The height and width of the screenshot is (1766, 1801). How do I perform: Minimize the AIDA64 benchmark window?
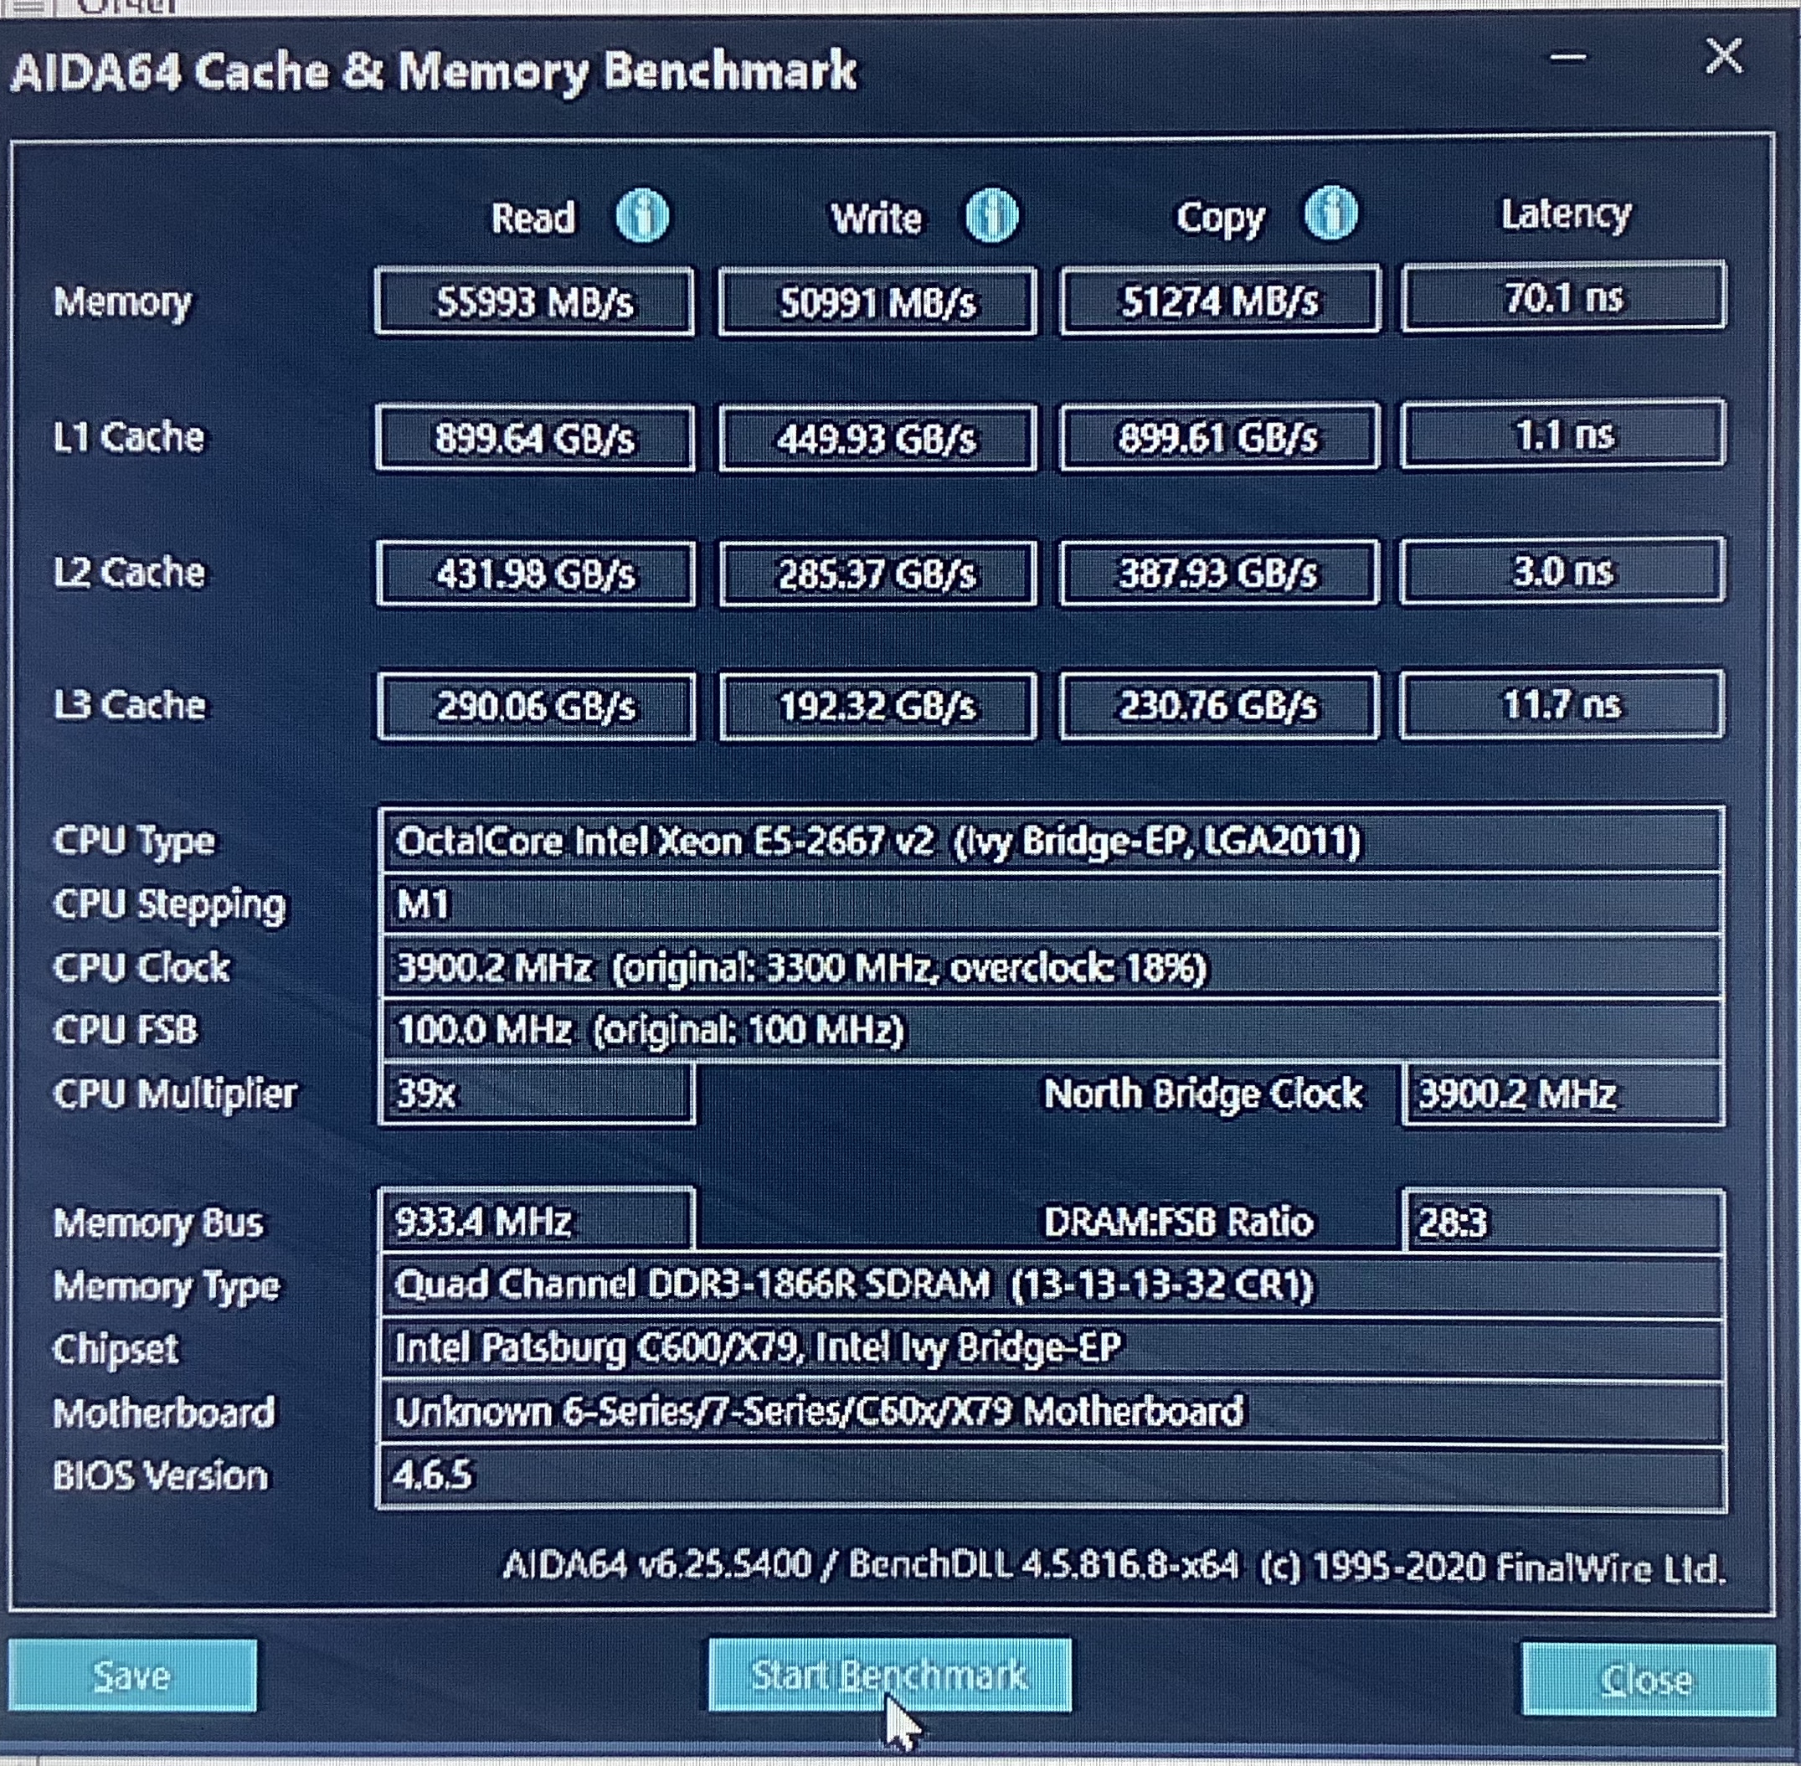1567,59
